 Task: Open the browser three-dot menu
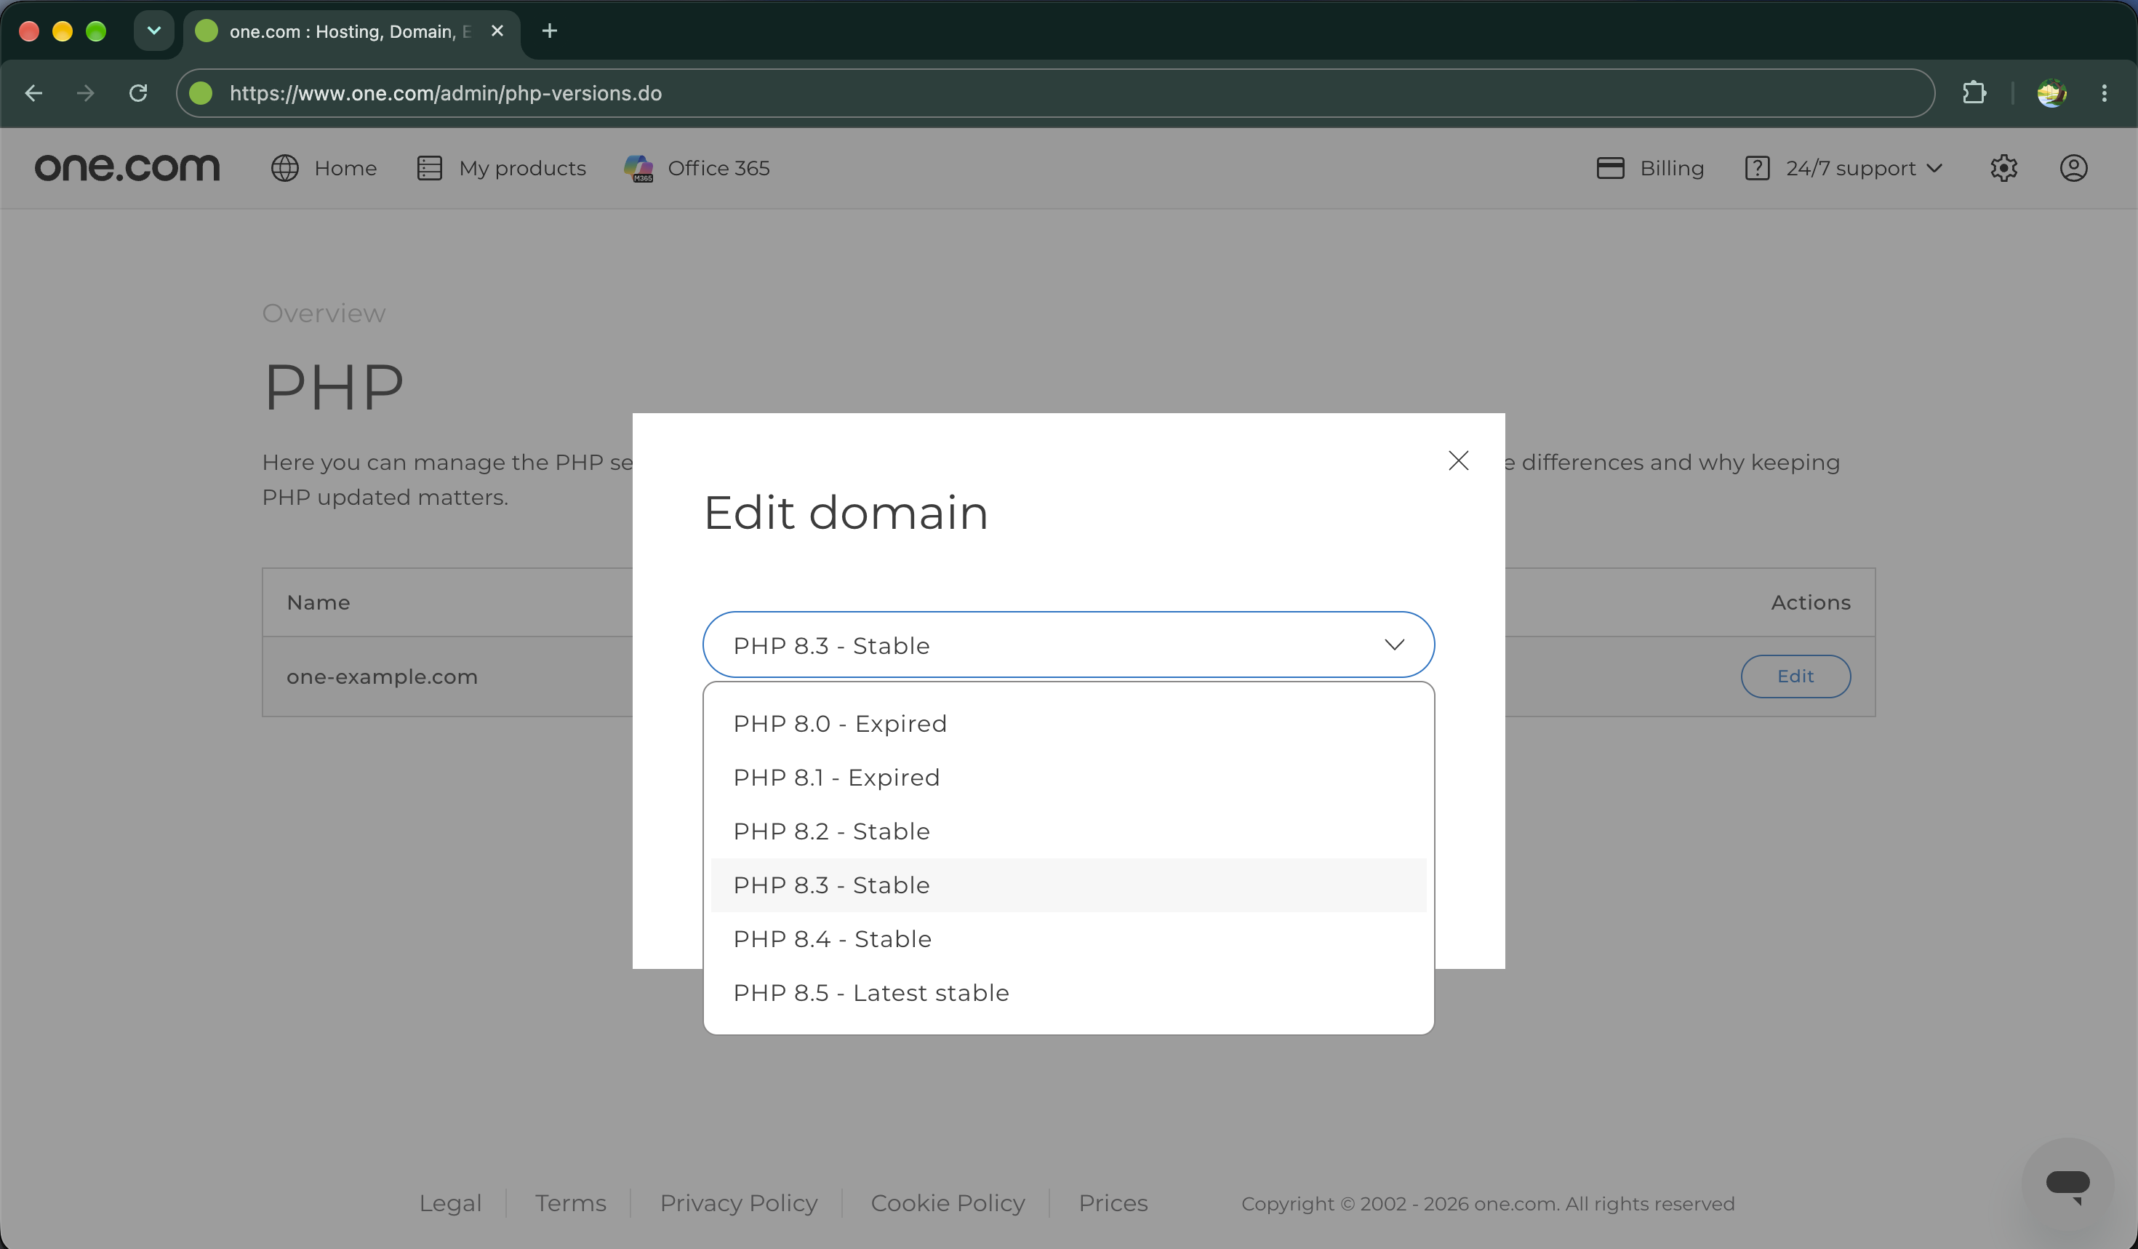pos(2104,92)
